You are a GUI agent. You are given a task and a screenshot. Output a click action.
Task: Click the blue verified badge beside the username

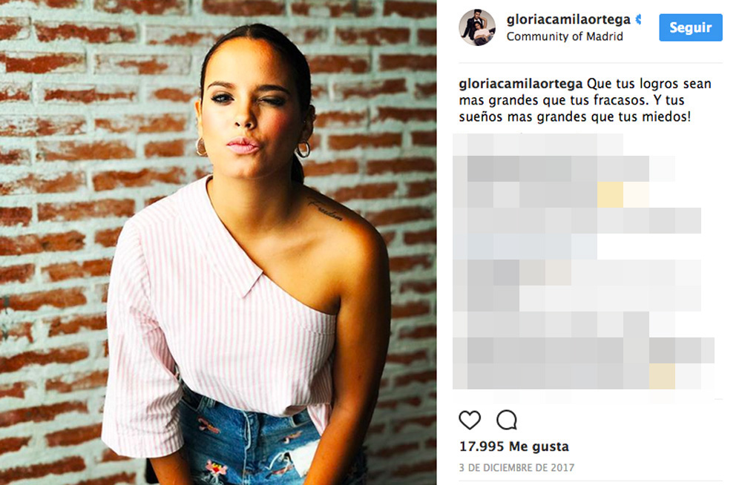point(638,19)
